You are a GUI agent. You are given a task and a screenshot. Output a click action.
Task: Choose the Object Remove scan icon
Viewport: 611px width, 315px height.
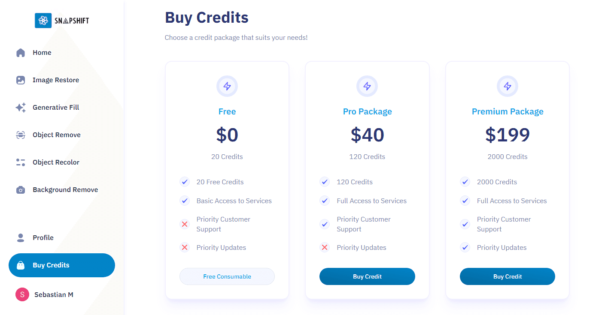21,135
